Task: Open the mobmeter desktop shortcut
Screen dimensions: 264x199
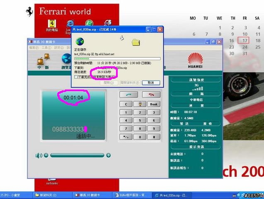Action: pos(52,182)
